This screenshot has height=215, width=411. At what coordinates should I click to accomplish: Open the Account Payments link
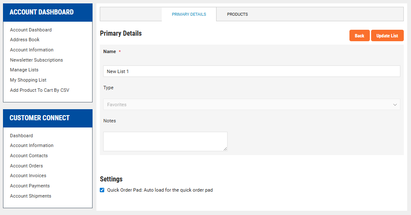point(30,186)
